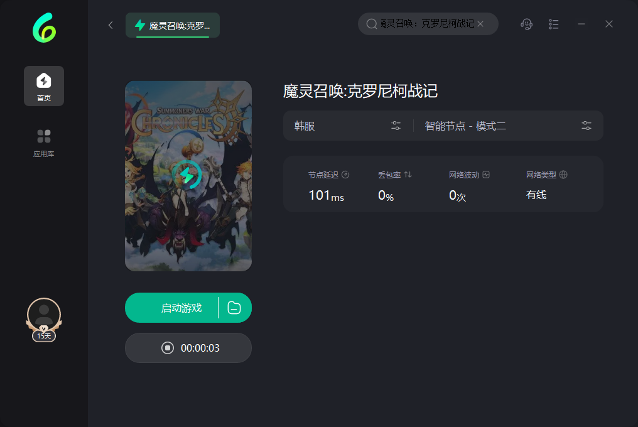Click the network fluctuation chart icon
The image size is (638, 427).
click(x=486, y=175)
